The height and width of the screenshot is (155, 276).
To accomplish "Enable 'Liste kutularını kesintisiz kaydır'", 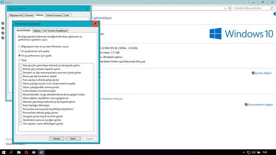I will (x=21, y=91).
